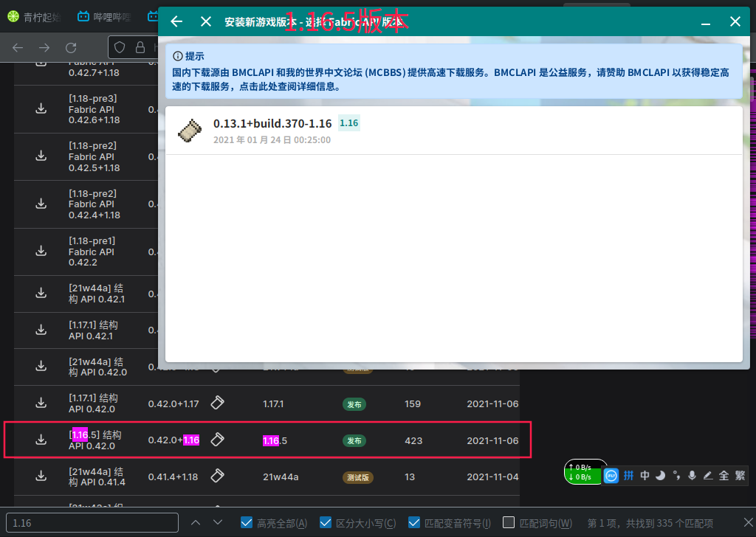The width and height of the screenshot is (756, 537).
Task: Open the 青柠起始 bookmark
Action: coord(34,17)
